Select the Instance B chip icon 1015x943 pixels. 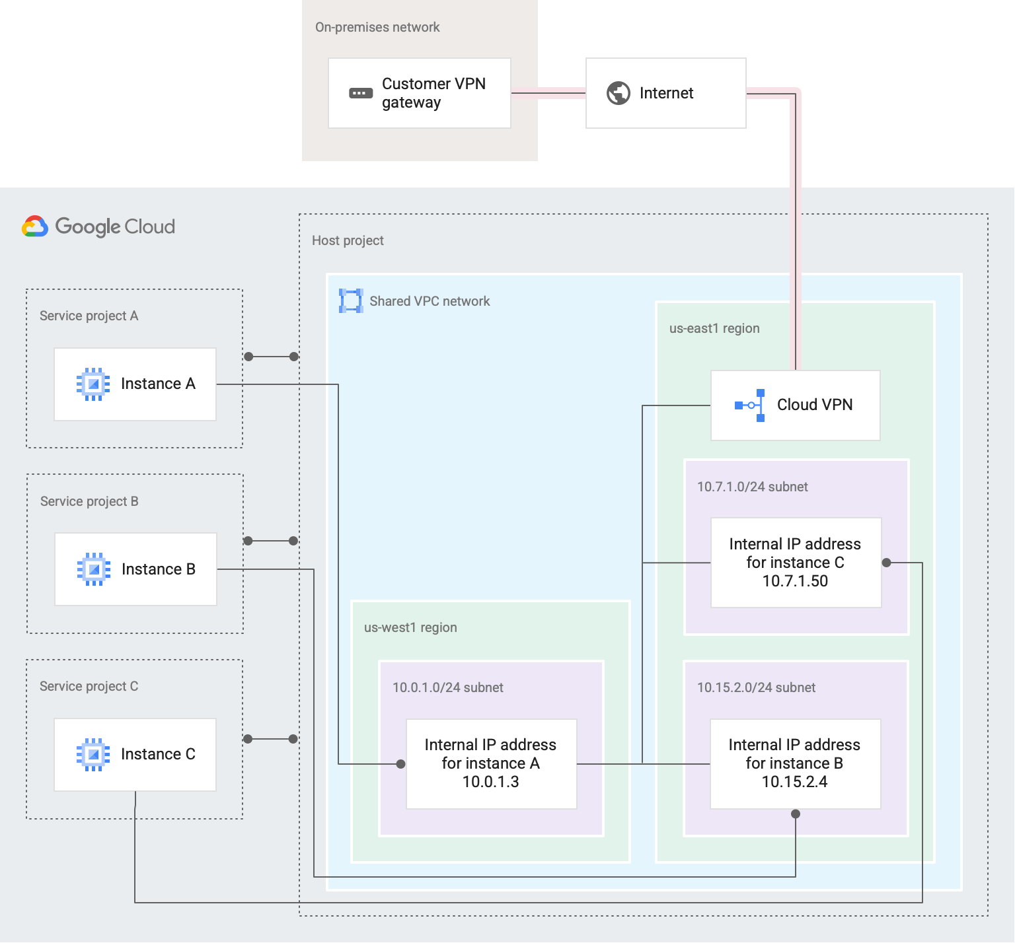[x=94, y=569]
